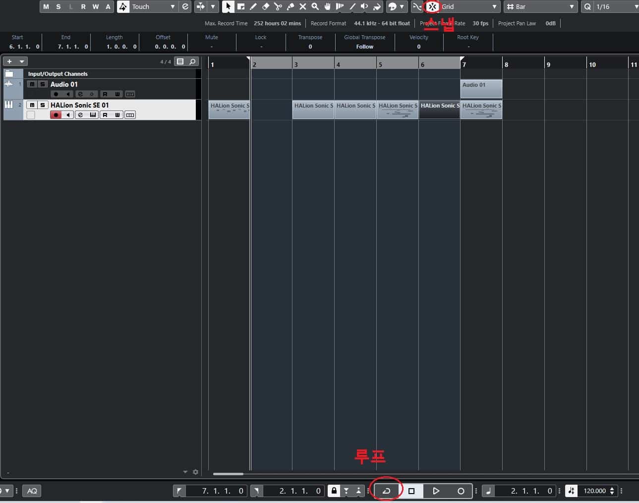
Task: Toggle global Write automation button W
Action: [x=96, y=6]
